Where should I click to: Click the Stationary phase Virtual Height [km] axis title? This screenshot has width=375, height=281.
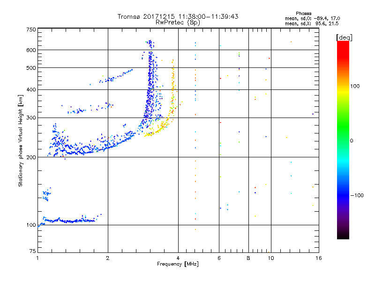tap(20, 141)
